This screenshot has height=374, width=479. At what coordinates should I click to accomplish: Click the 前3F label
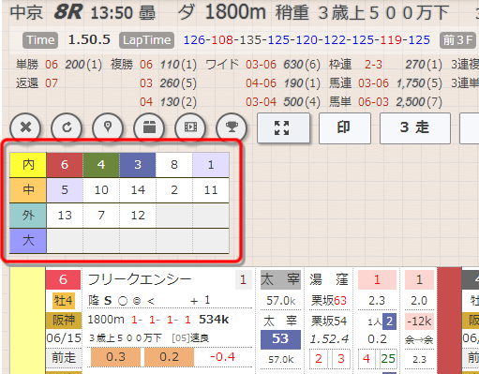click(457, 40)
